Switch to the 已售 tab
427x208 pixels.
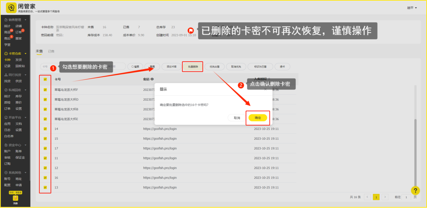(x=51, y=51)
